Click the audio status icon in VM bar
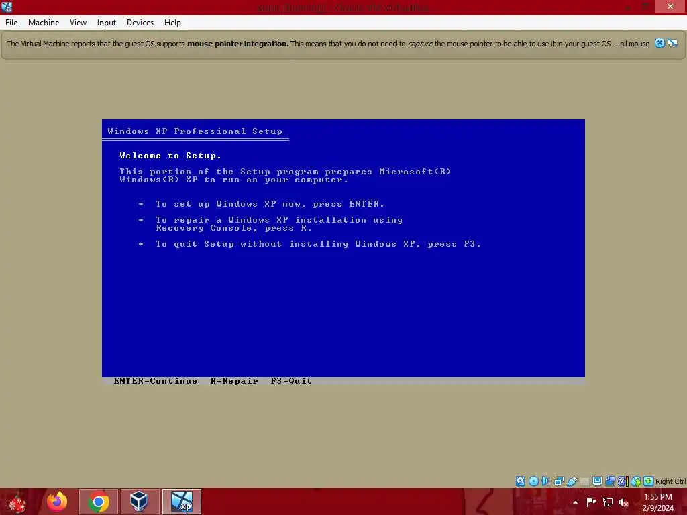Viewport: 687px width, 515px height. 546,481
